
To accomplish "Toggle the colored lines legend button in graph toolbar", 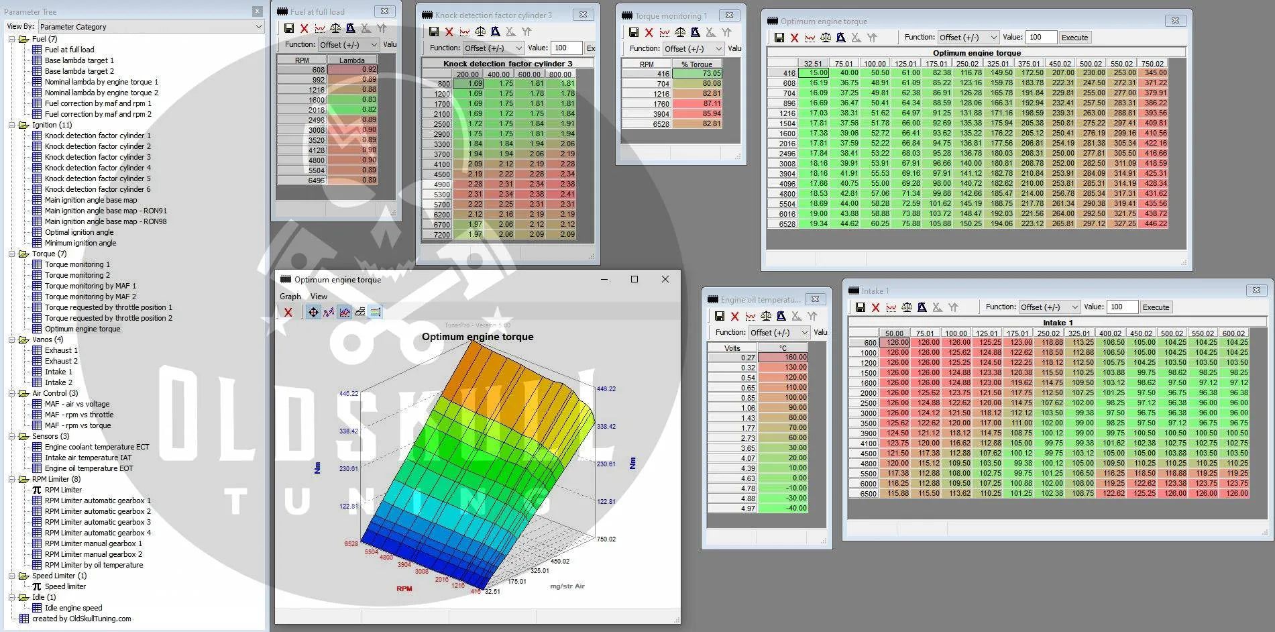I will pos(376,312).
